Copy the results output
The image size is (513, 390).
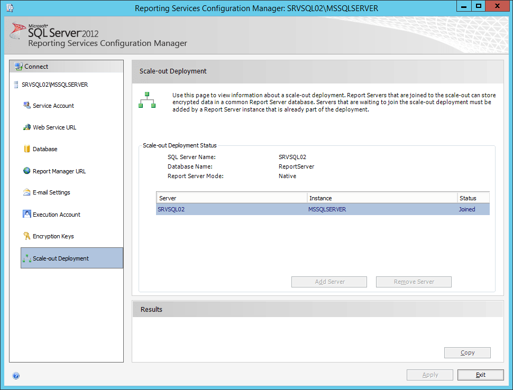coord(467,352)
